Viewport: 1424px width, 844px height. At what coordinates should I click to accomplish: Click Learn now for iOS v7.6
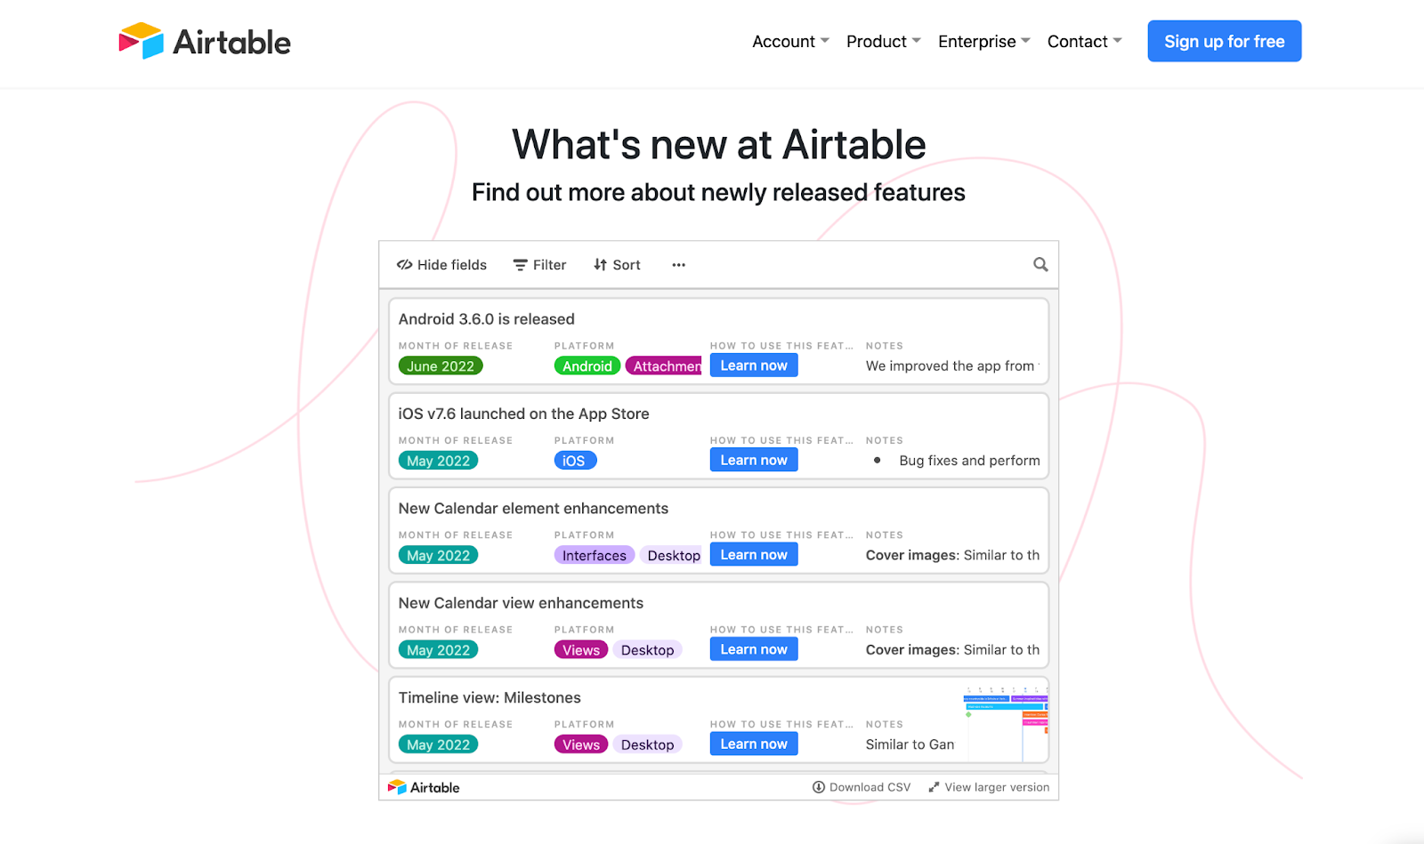(x=754, y=460)
